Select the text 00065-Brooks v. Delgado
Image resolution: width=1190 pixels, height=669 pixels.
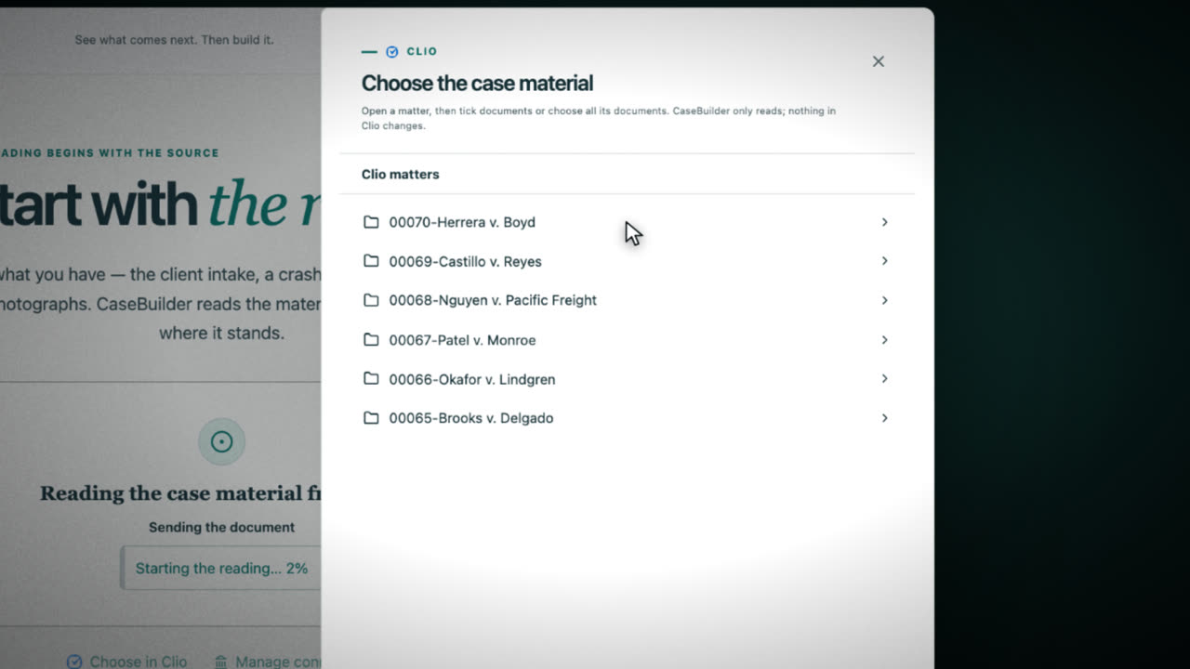coord(471,418)
